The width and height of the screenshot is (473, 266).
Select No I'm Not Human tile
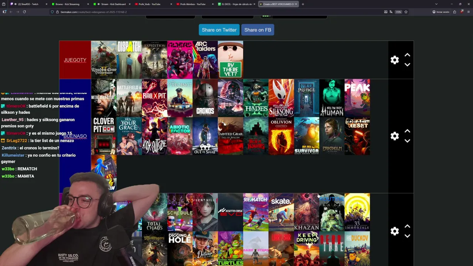[x=332, y=98]
